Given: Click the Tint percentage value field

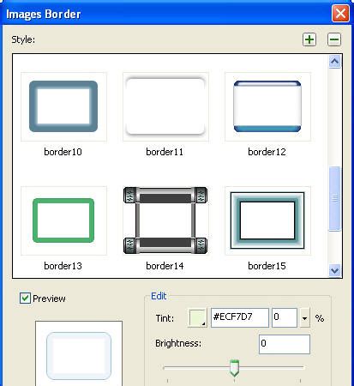Looking at the screenshot, I should [285, 317].
